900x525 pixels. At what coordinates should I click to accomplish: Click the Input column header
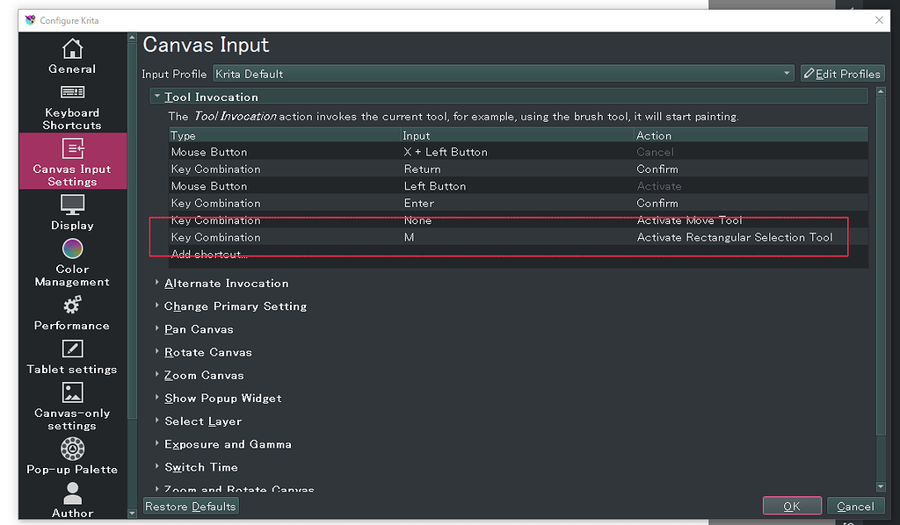click(x=518, y=135)
